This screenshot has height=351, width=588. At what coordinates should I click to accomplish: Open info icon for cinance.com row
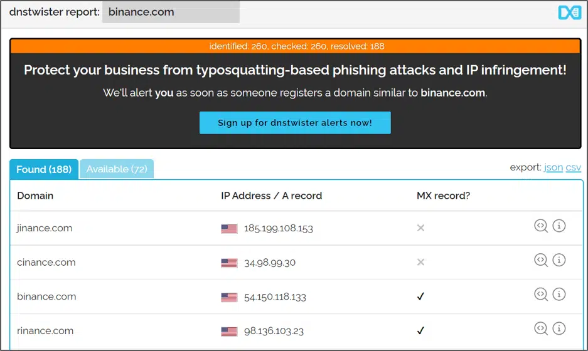pyautogui.click(x=559, y=259)
